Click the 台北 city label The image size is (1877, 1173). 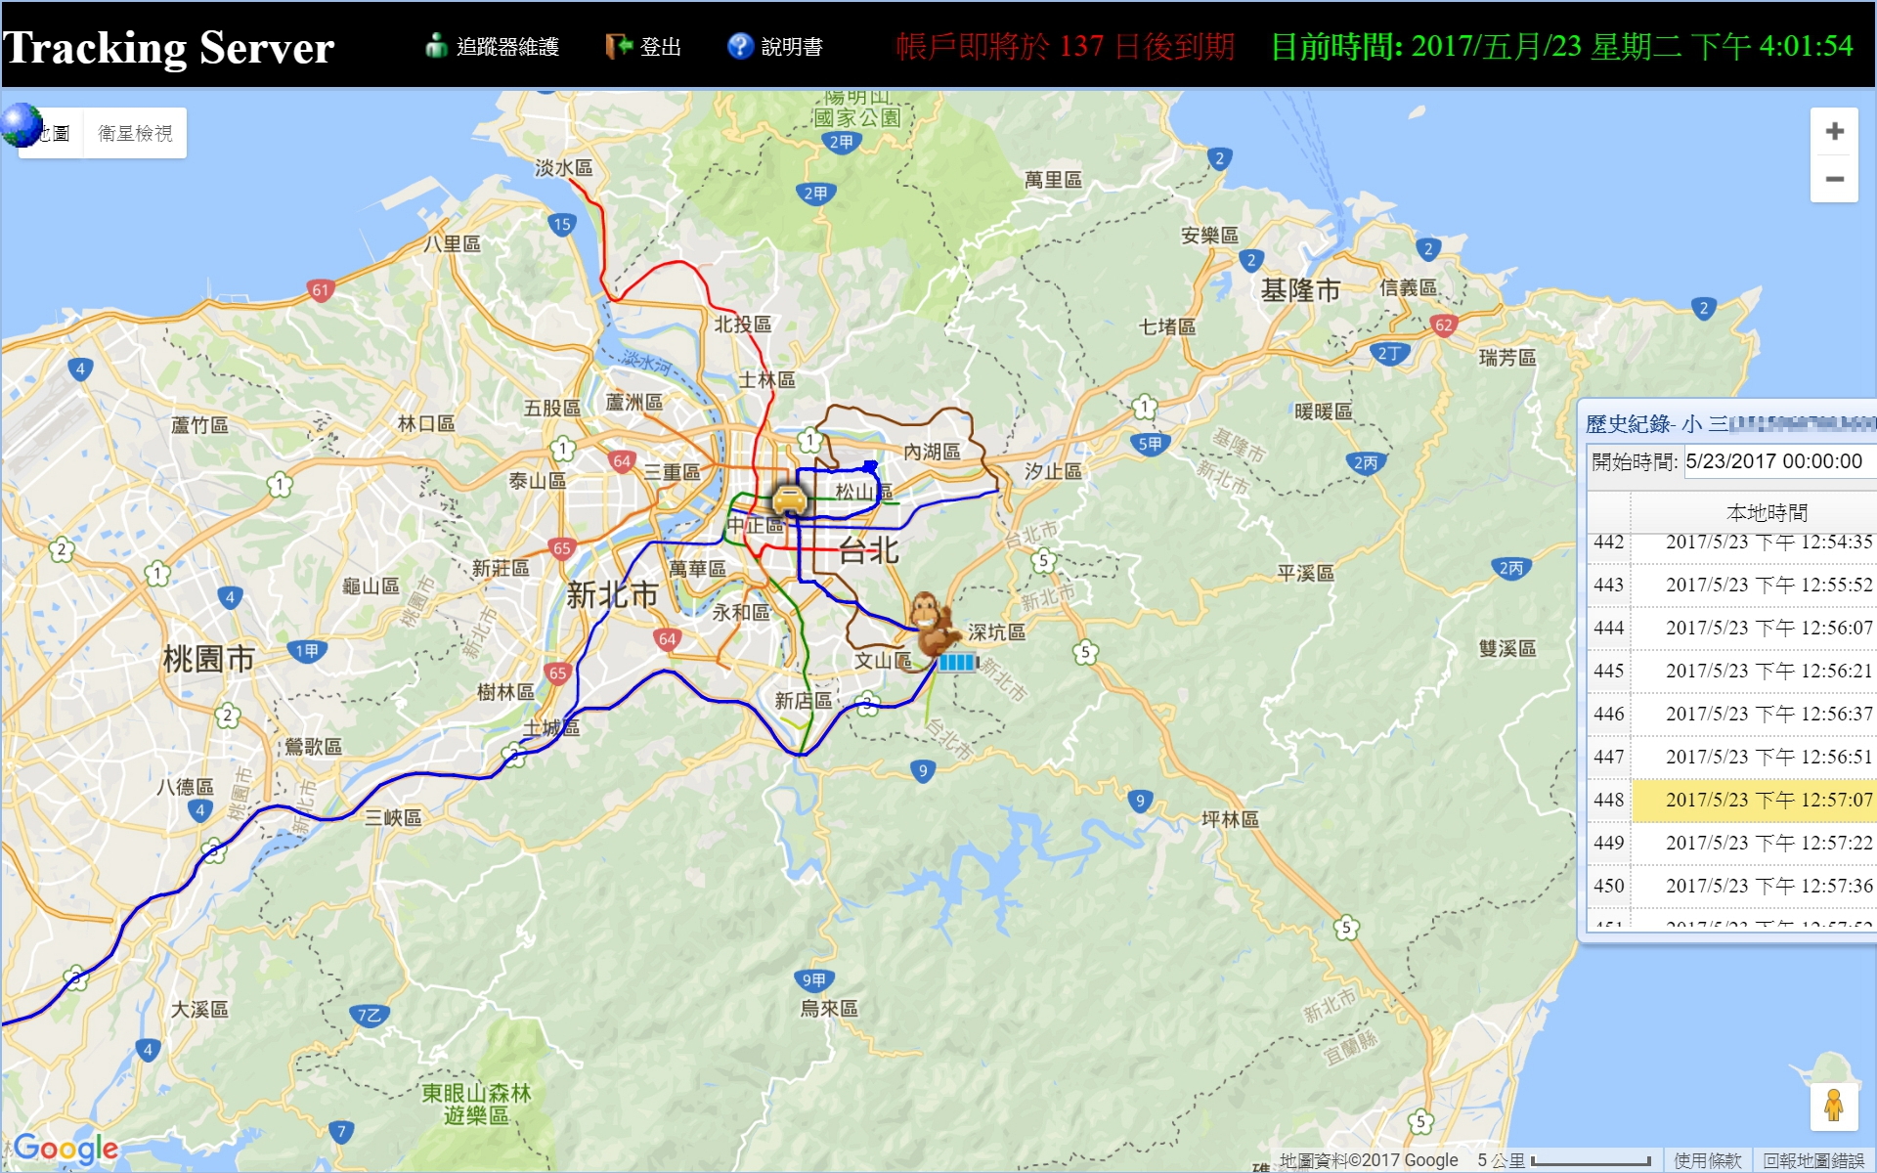click(x=869, y=551)
